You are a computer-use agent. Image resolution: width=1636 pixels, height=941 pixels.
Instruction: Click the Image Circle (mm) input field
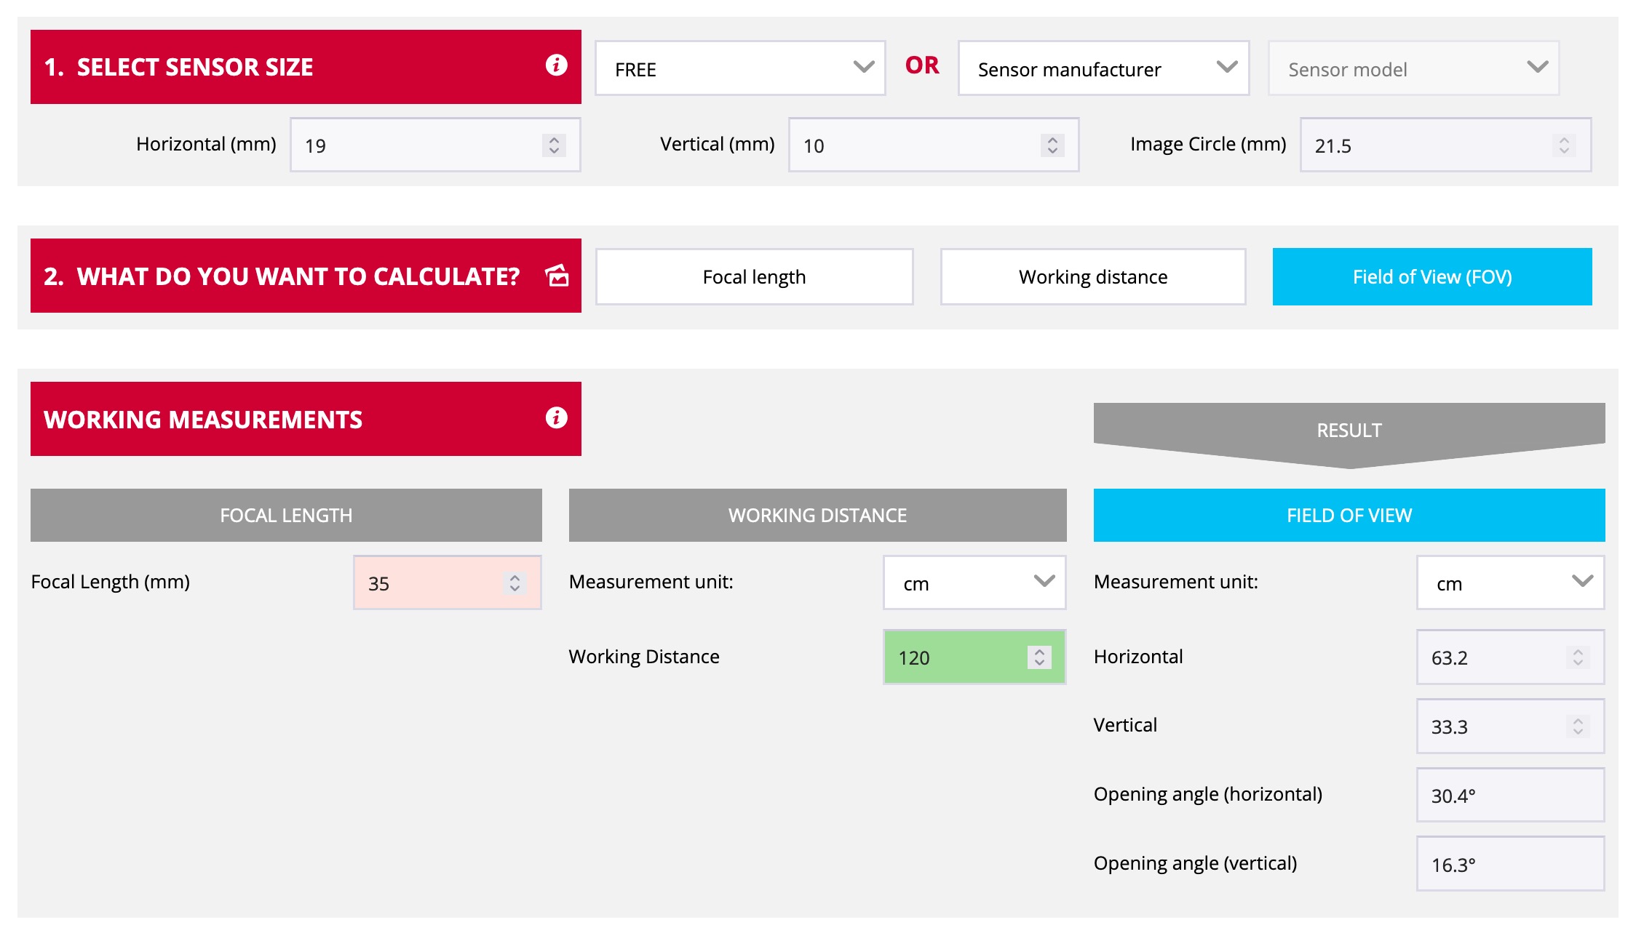click(1445, 145)
